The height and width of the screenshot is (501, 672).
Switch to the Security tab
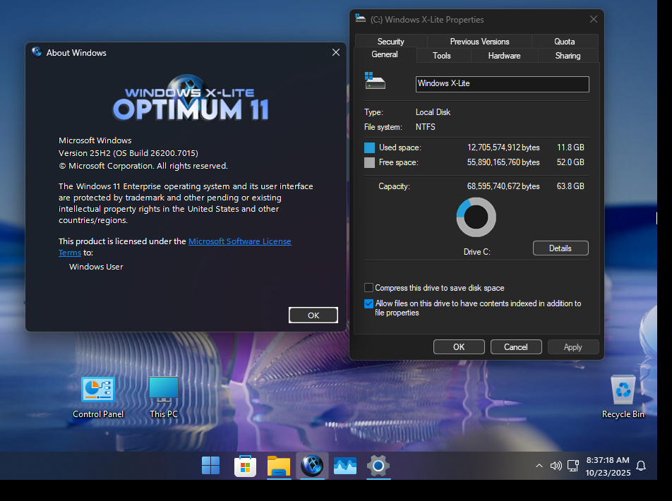391,42
